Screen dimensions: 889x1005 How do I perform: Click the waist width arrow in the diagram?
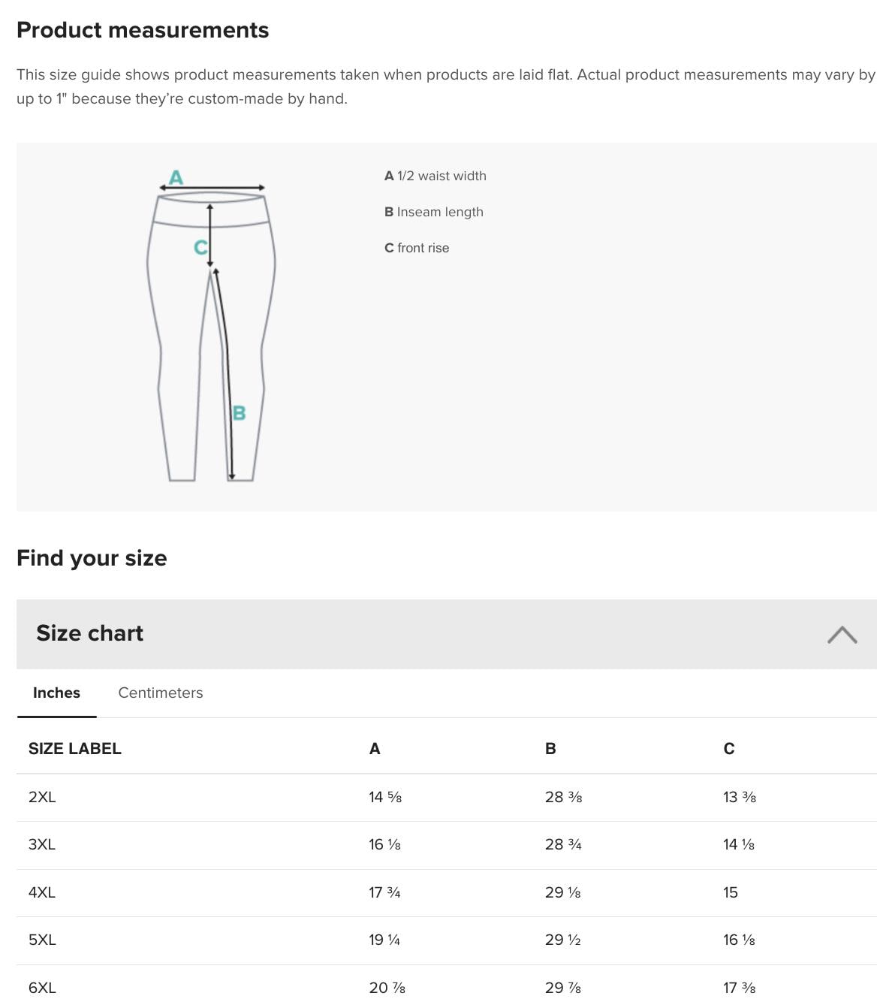(x=210, y=186)
